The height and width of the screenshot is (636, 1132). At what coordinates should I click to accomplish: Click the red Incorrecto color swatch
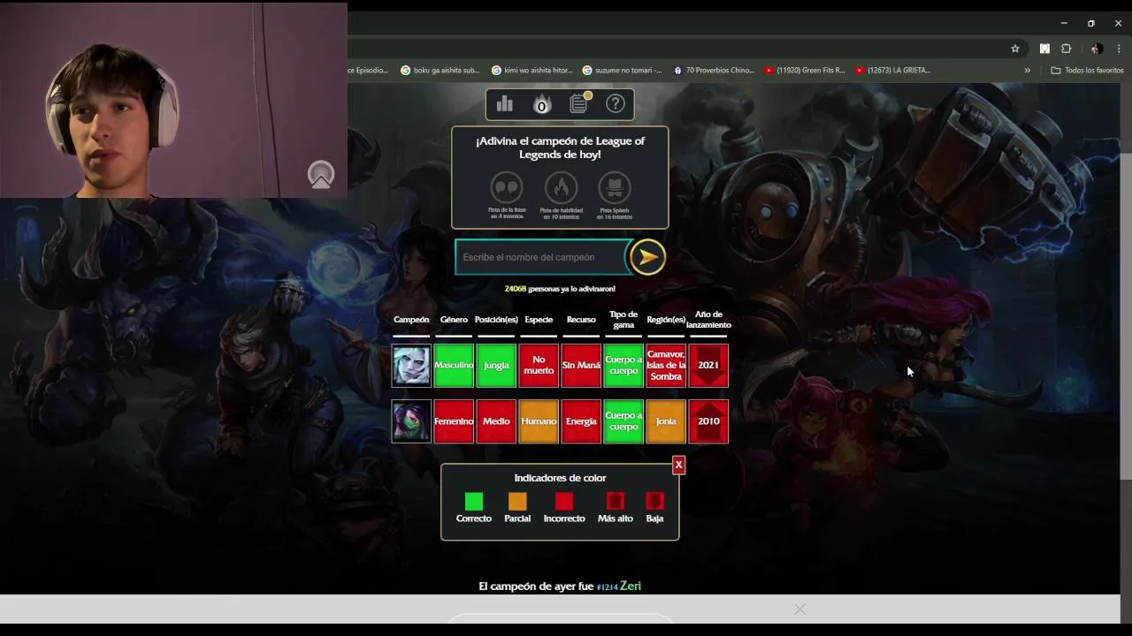tap(564, 502)
